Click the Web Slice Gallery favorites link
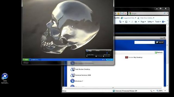This screenshot has height=97, width=174. click(x=145, y=18)
